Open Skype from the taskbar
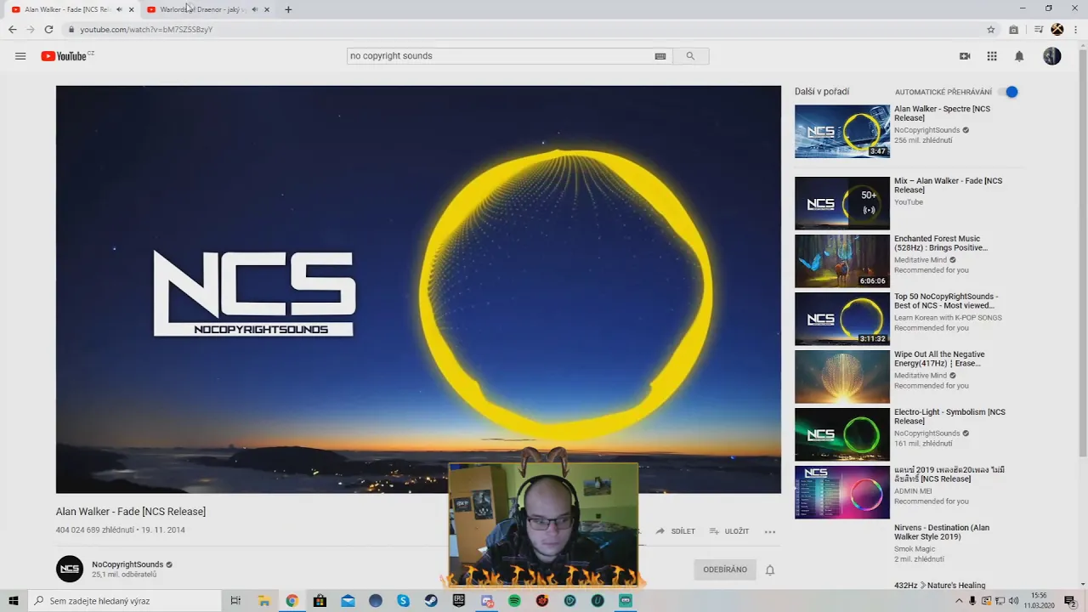The height and width of the screenshot is (612, 1088). click(403, 601)
